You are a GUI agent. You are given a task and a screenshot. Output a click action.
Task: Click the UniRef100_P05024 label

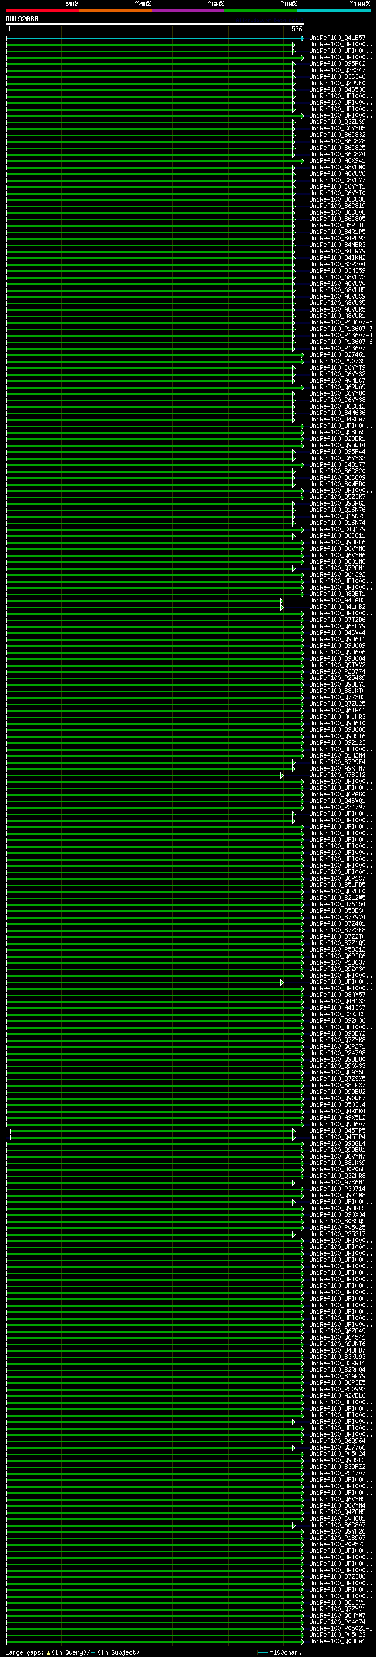[x=337, y=1454]
